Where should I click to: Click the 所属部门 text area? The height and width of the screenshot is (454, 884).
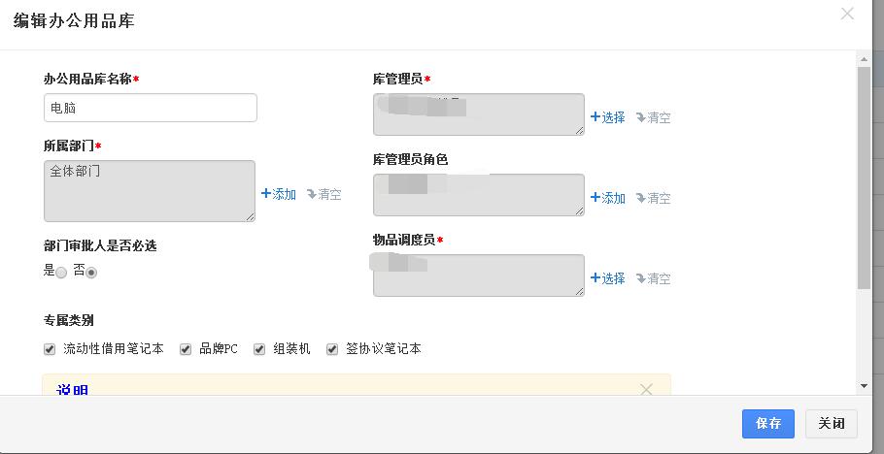[x=150, y=191]
